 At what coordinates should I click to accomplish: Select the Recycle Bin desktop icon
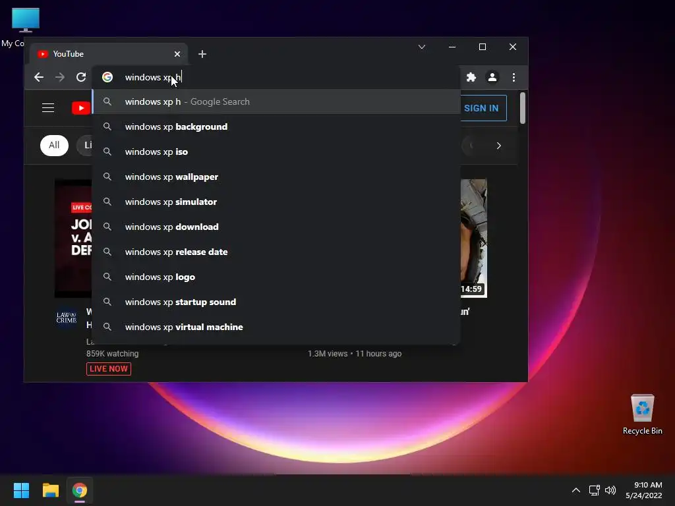642,415
